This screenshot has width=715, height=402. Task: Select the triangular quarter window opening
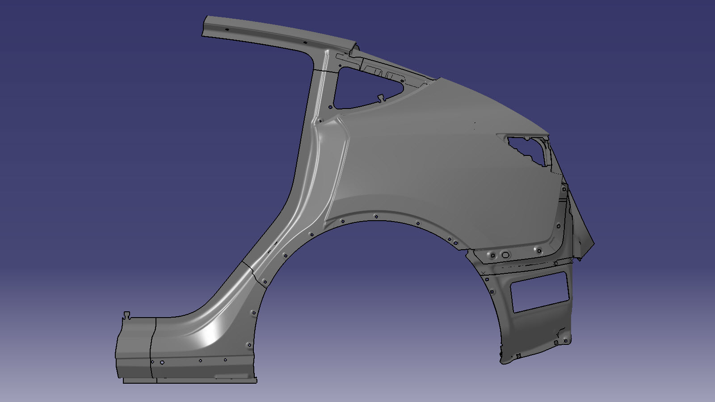click(x=357, y=89)
